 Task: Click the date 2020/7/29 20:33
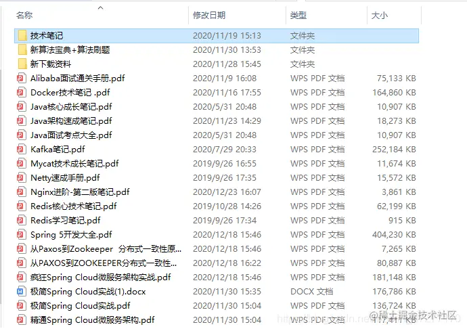click(225, 150)
